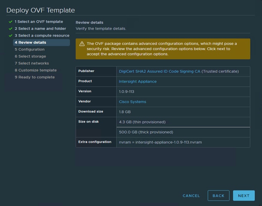Image resolution: width=262 pixels, height=206 pixels.
Task: Click the download size value 1.8 GB
Action: [x=124, y=112]
